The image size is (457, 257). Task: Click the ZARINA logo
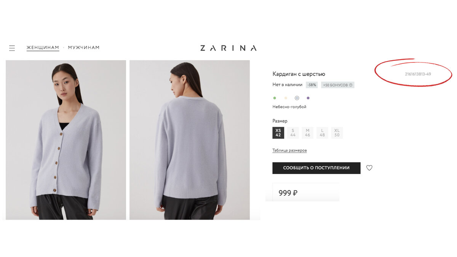pos(228,48)
